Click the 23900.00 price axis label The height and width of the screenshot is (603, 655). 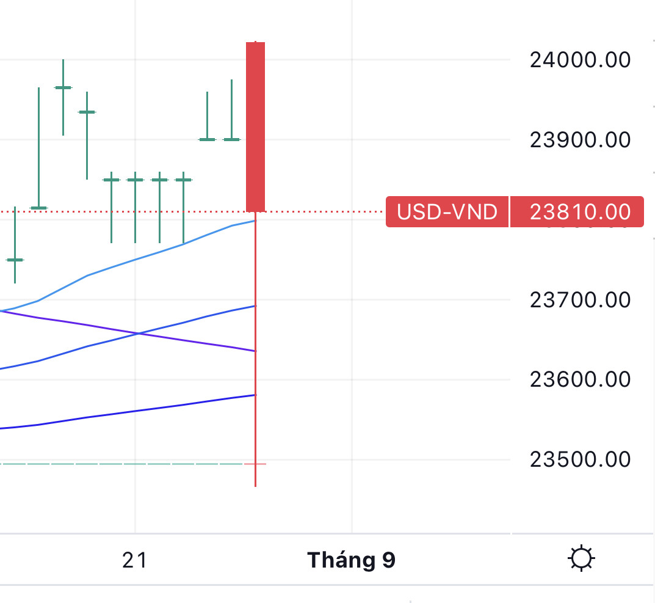[x=580, y=140]
